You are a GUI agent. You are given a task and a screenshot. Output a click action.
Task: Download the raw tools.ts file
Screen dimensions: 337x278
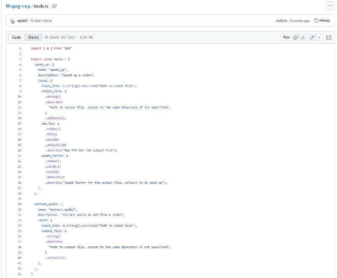coord(303,37)
